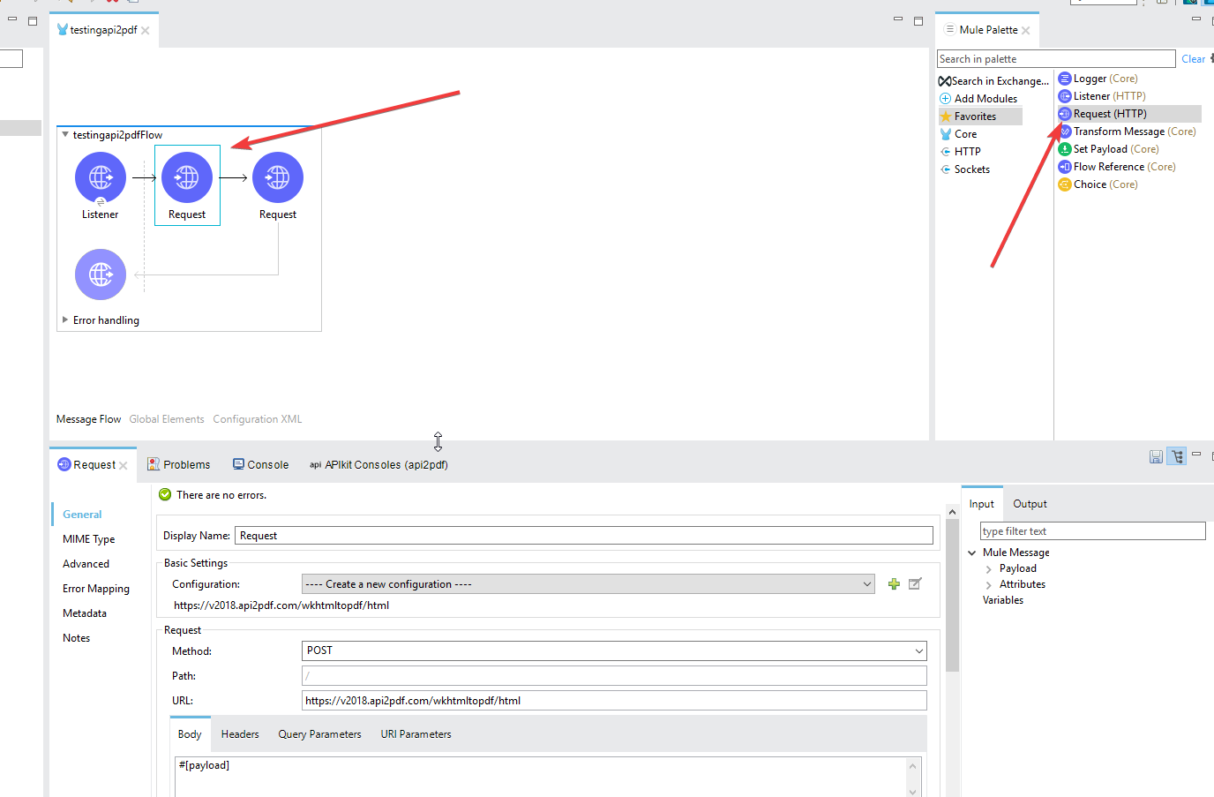This screenshot has width=1214, height=797.
Task: Show the Core palette category
Action: point(958,134)
